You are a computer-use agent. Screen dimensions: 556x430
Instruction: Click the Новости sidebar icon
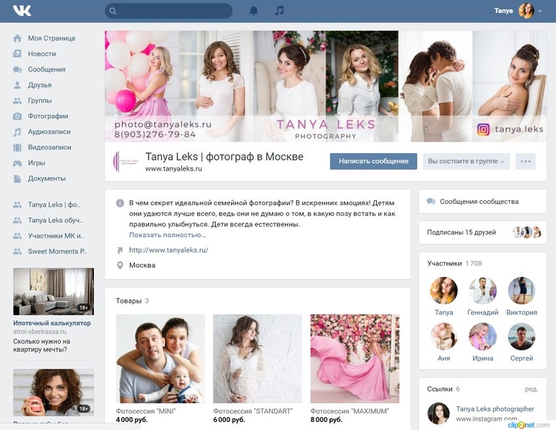(17, 54)
